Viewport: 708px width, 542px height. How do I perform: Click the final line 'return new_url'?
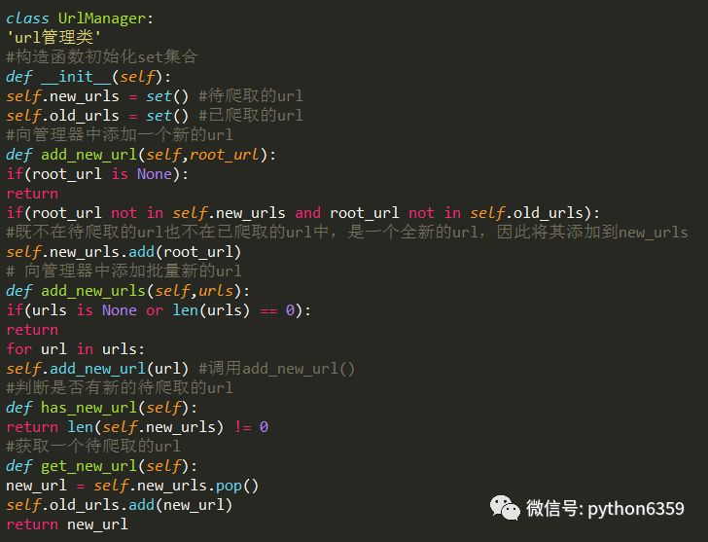pyautogui.click(x=67, y=524)
